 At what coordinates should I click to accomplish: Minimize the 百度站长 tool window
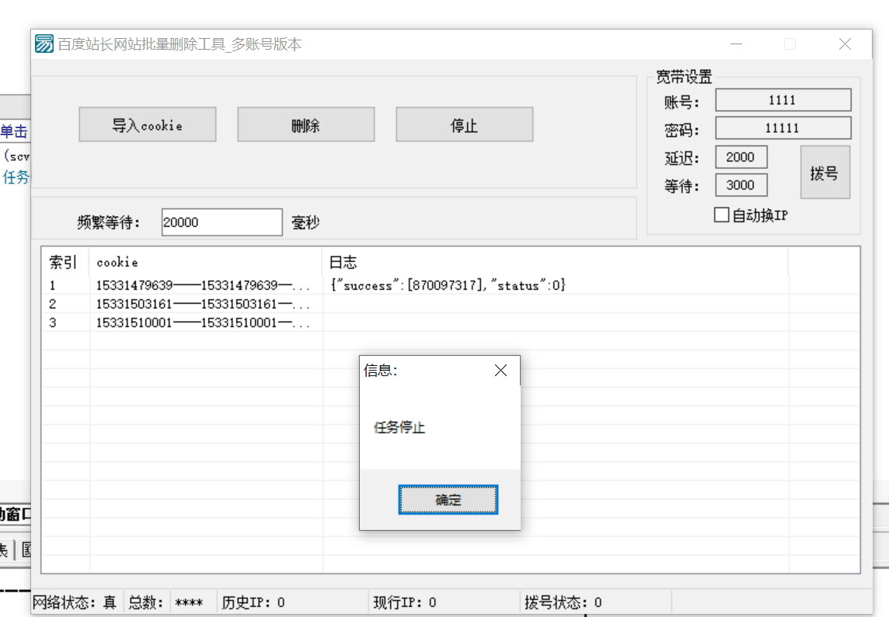[736, 44]
